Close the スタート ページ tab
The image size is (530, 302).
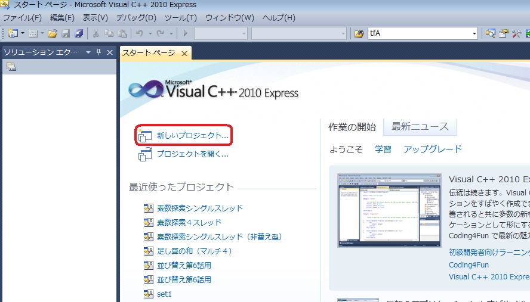click(184, 54)
